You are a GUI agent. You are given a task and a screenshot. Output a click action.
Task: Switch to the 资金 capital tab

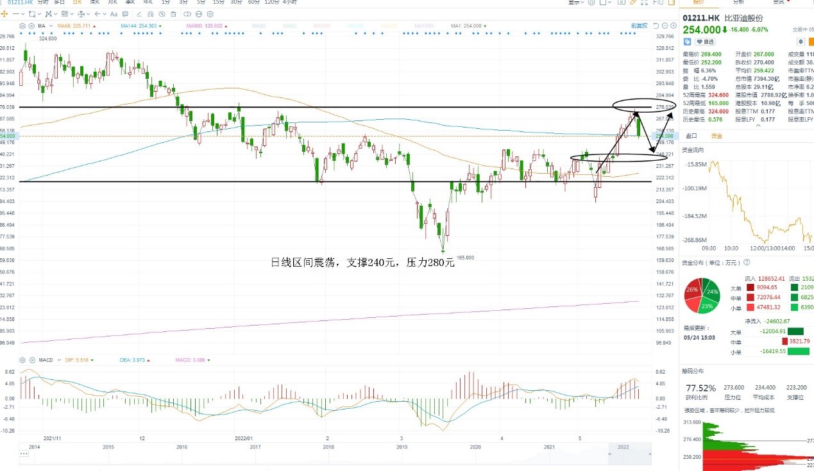pyautogui.click(x=716, y=136)
